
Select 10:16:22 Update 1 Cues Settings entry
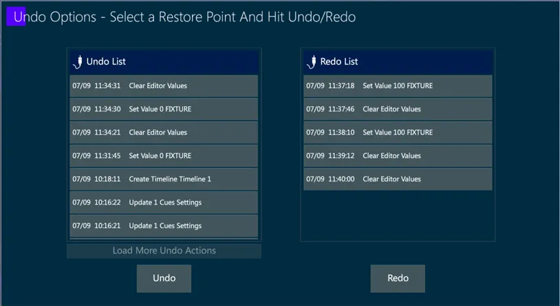164,202
